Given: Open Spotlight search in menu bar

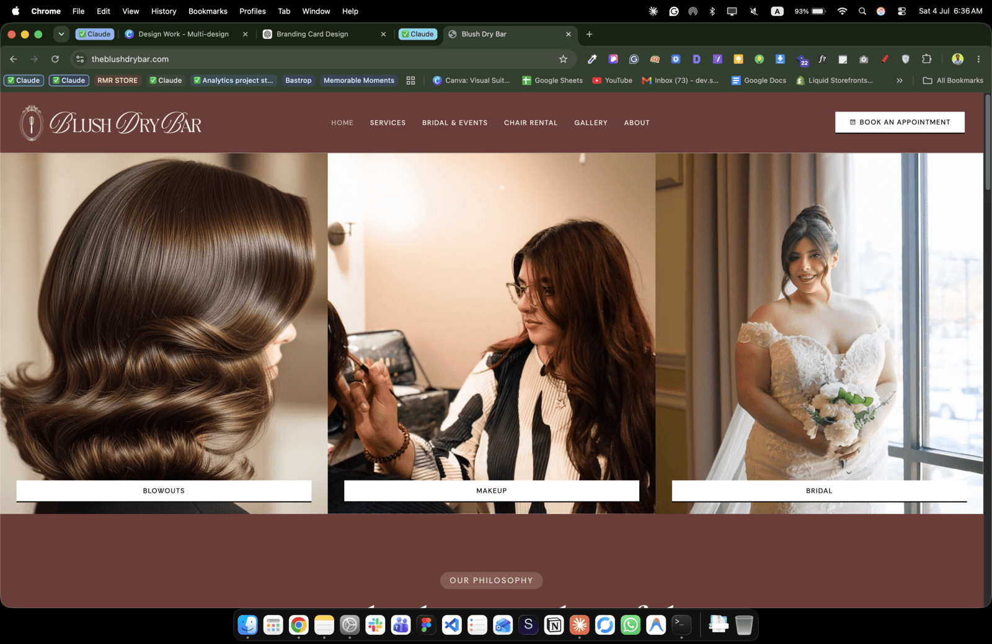Looking at the screenshot, I should [862, 11].
